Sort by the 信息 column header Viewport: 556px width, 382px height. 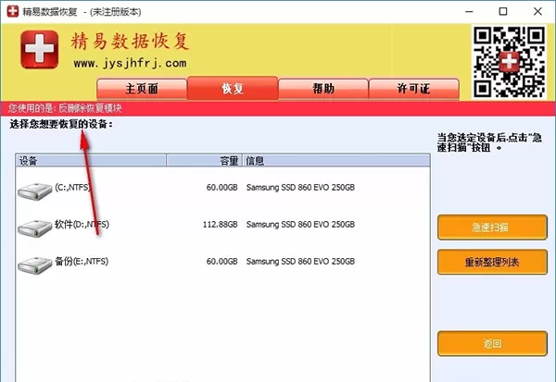click(336, 160)
